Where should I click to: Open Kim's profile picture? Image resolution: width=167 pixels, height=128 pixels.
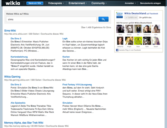tap(156, 29)
